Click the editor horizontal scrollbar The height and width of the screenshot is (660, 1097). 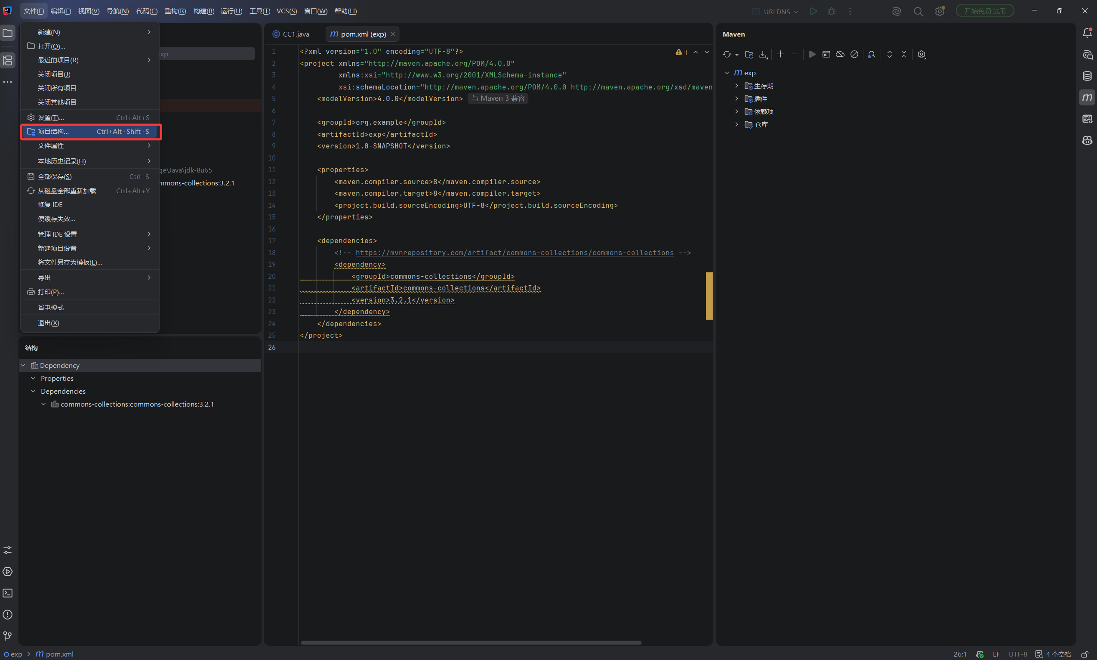pyautogui.click(x=471, y=643)
